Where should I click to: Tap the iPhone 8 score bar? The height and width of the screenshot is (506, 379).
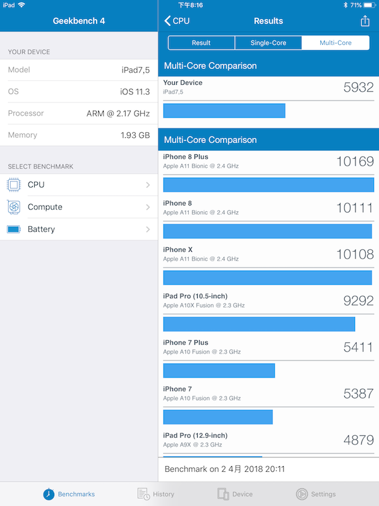[267, 231]
